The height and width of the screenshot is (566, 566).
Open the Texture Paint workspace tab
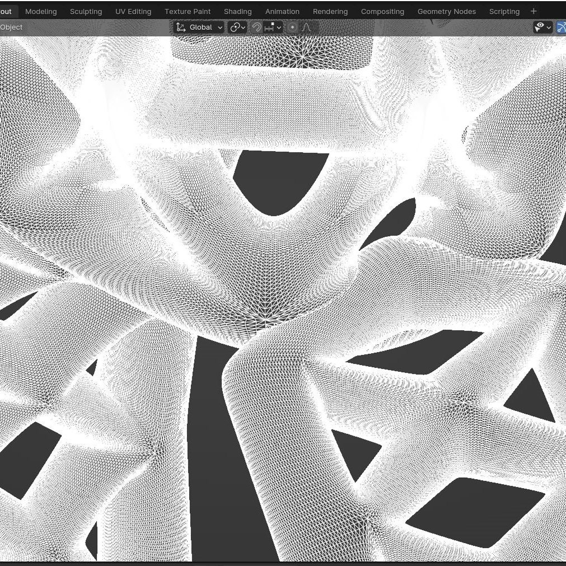point(188,12)
